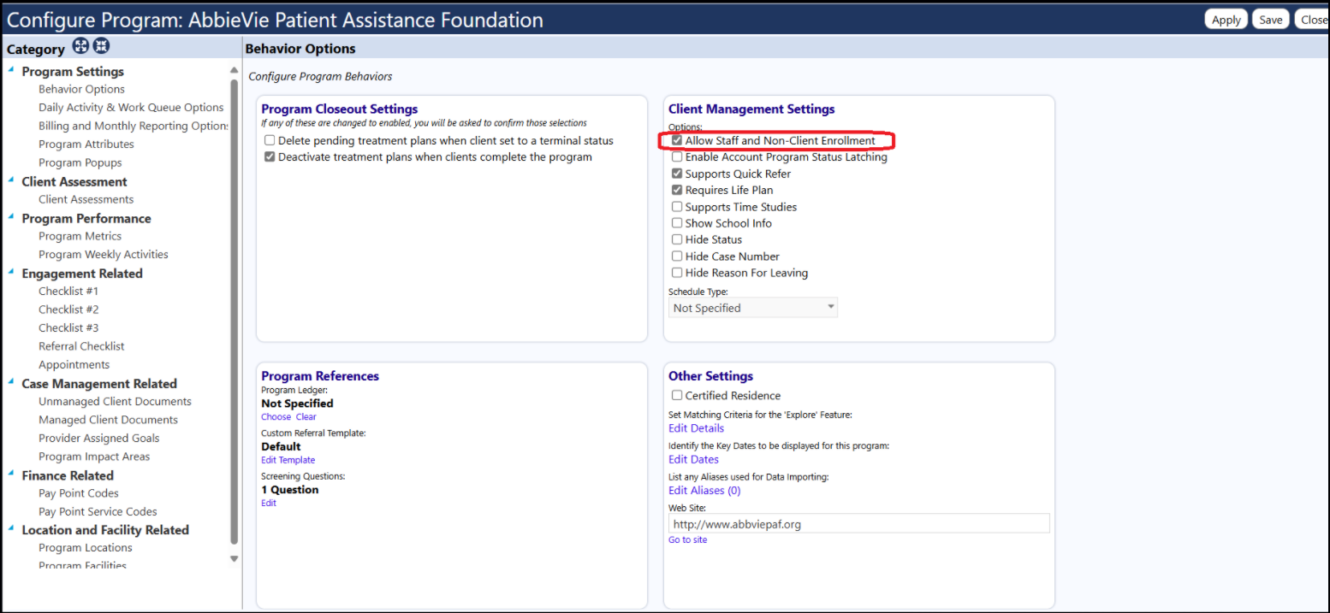Check Hide Reason For Leaving option
The height and width of the screenshot is (613, 1330).
click(677, 273)
